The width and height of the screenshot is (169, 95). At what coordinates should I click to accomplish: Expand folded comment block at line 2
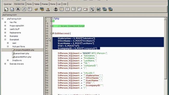click(51, 21)
